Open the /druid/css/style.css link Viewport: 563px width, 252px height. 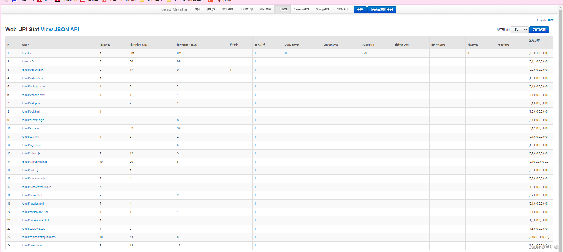[33, 229]
